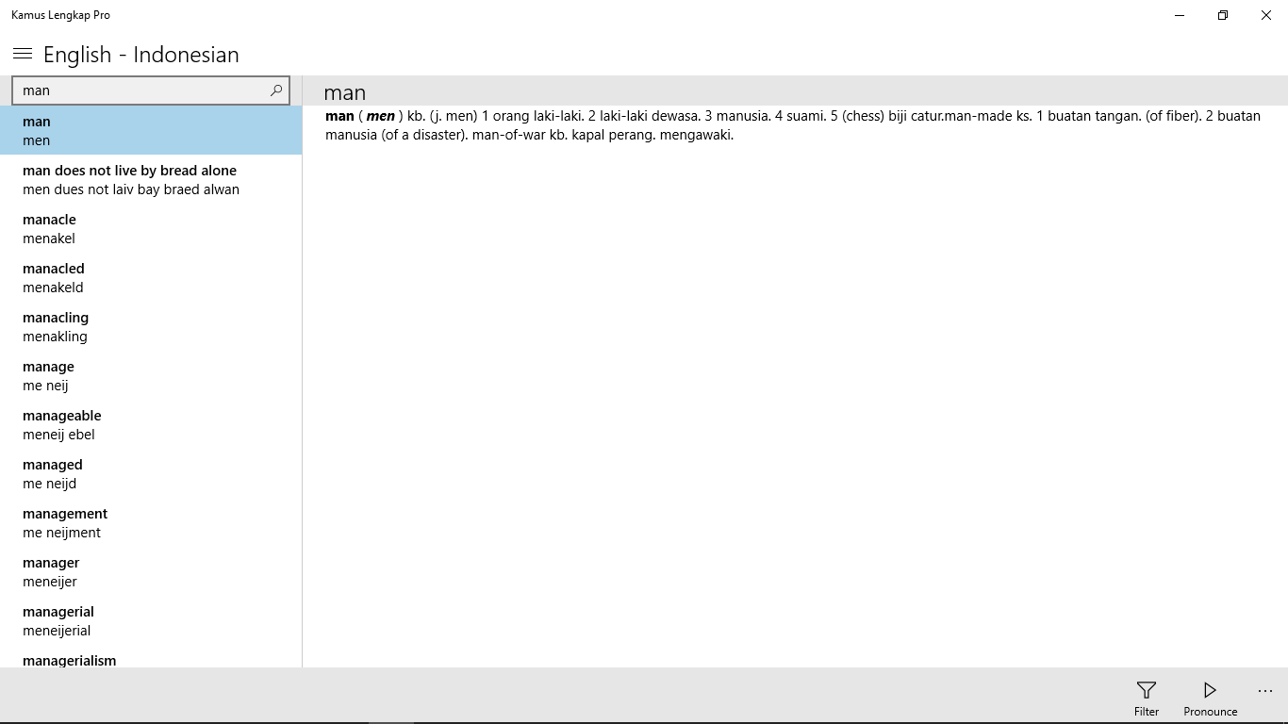Restore down the application window
This screenshot has height=724, width=1288.
pyautogui.click(x=1223, y=15)
